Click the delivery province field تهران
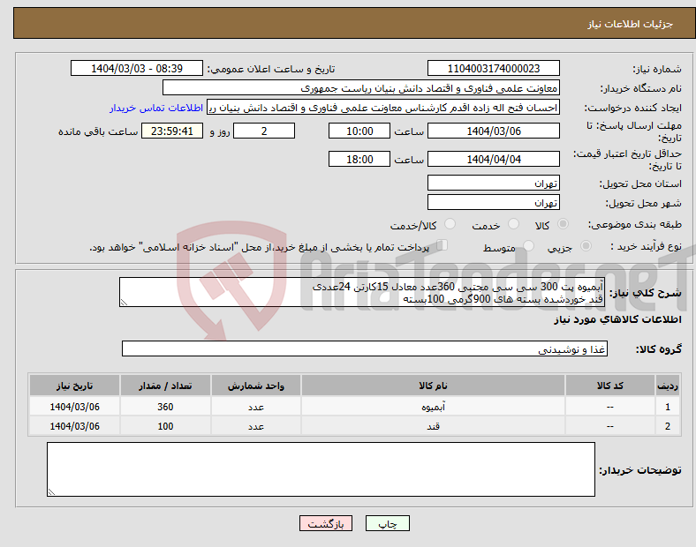 tap(493, 183)
